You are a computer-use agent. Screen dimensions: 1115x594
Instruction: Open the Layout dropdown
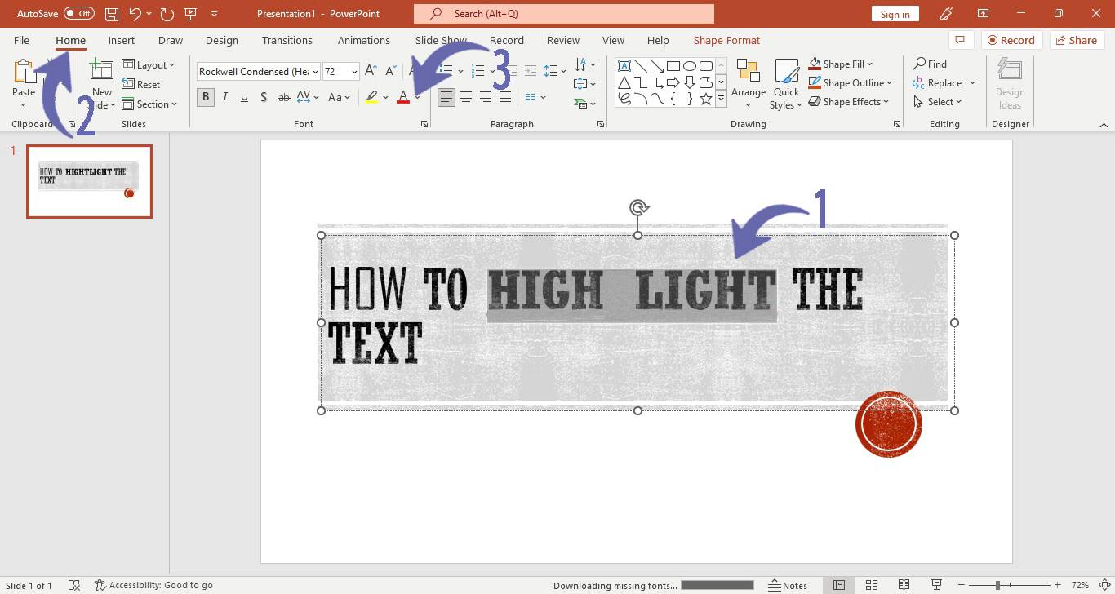[x=149, y=65]
